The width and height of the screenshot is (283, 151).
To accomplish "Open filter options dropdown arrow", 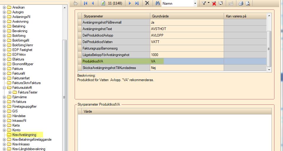I will (208, 3).
